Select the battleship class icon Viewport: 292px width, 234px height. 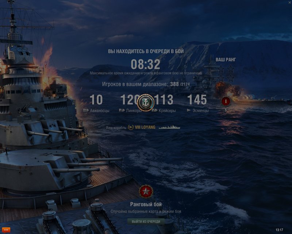pos(122,110)
